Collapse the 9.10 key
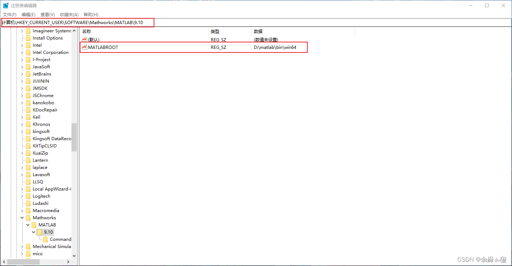The width and height of the screenshot is (512, 266). pos(34,232)
